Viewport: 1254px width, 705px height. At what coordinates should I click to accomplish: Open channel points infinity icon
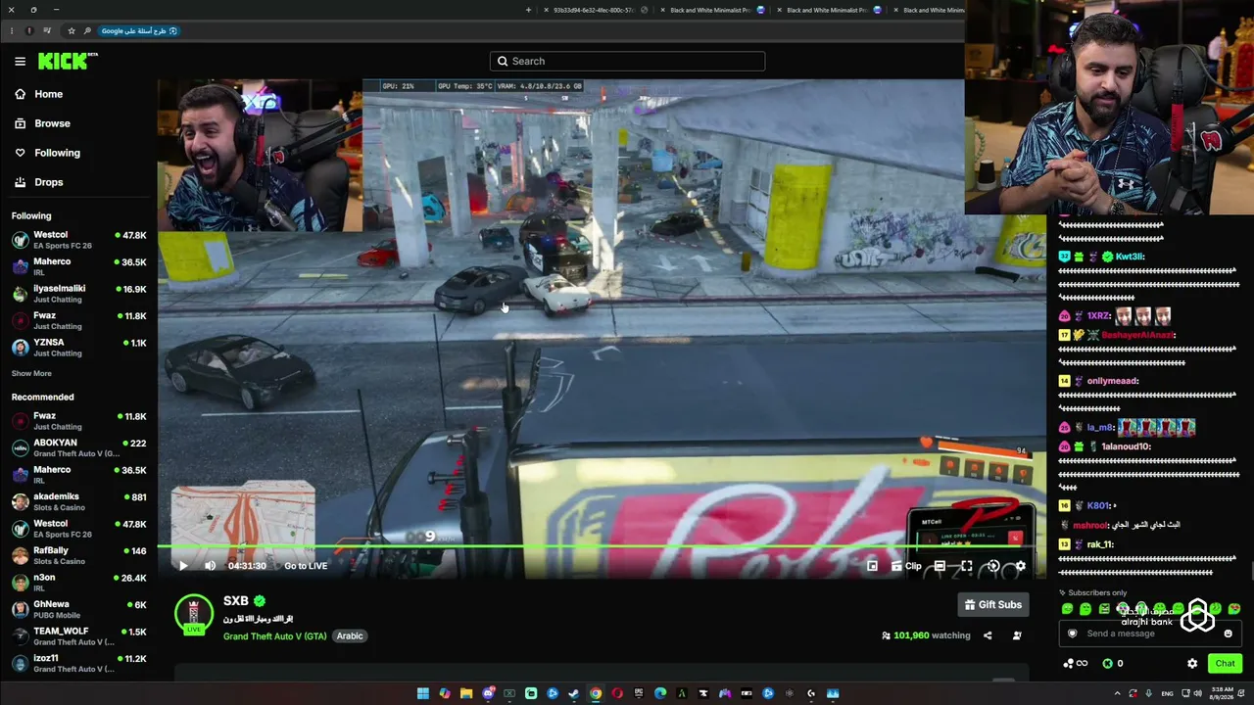click(x=1075, y=664)
